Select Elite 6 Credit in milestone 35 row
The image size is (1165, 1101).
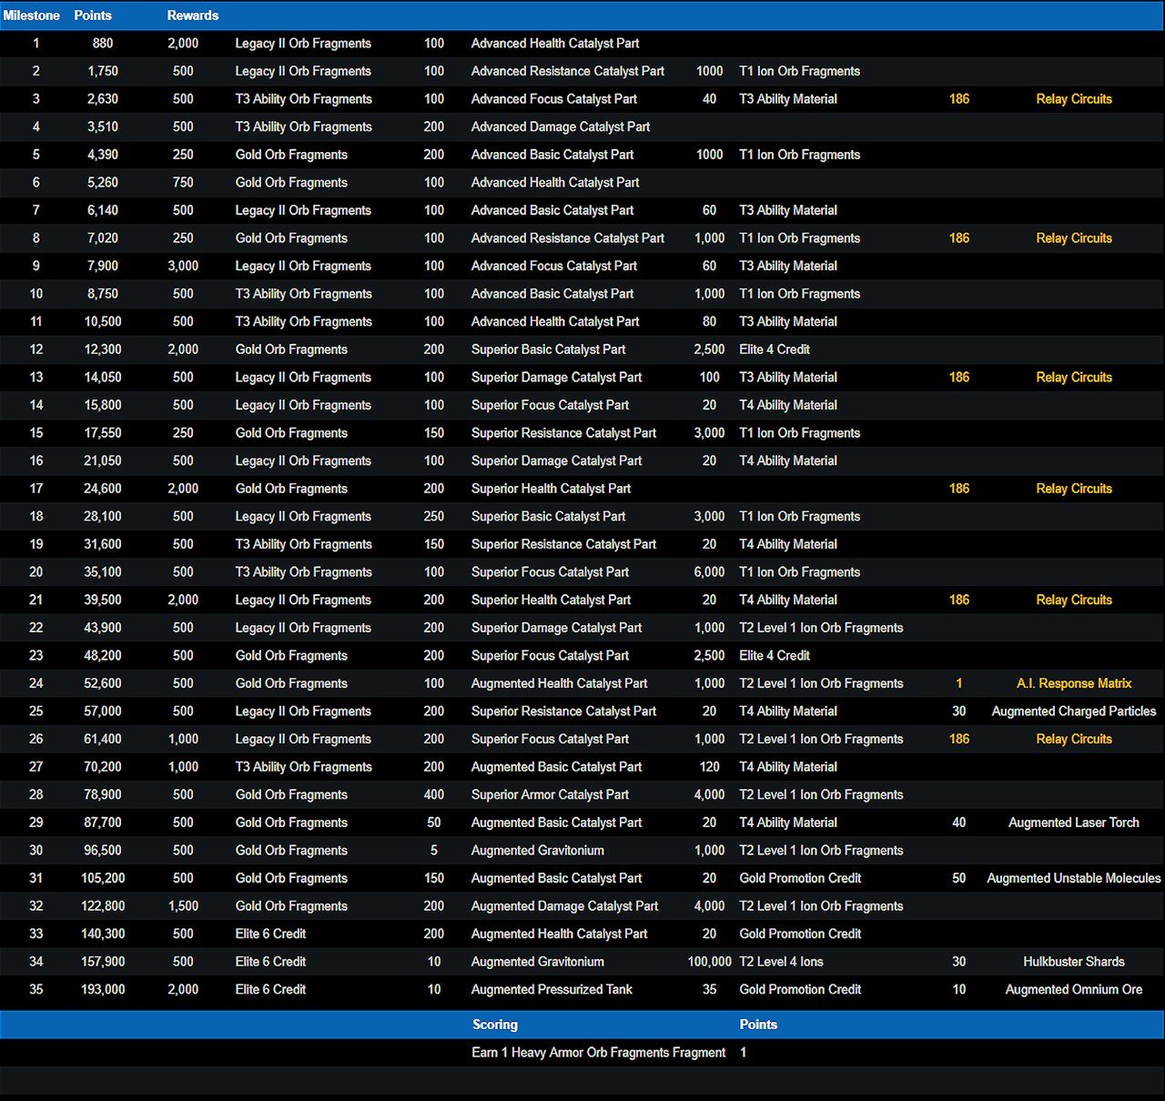click(x=270, y=989)
